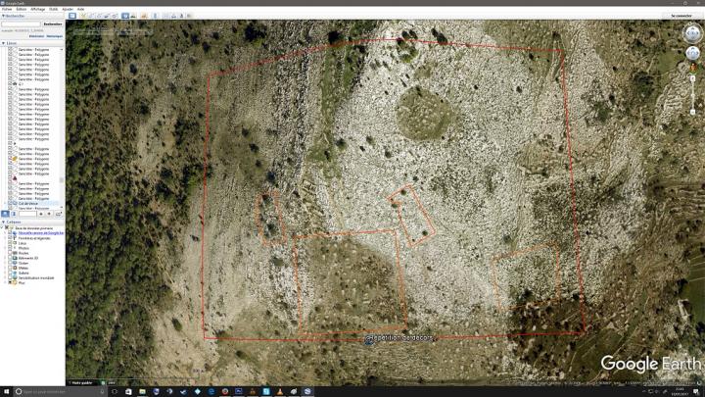
Task: Toggle the Col de Vence place checkbox
Action: [x=10, y=204]
